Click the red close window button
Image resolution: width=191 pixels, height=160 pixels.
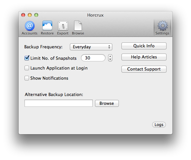tap(23, 15)
